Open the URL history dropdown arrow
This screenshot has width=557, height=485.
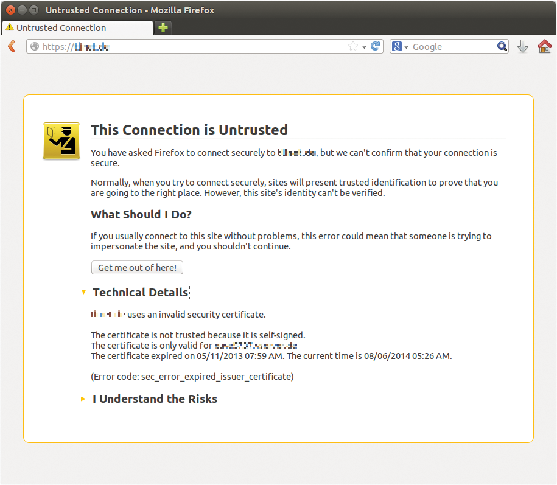pyautogui.click(x=364, y=47)
